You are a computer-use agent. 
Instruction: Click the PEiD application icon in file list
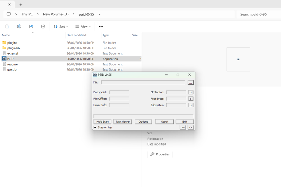(x=5, y=59)
